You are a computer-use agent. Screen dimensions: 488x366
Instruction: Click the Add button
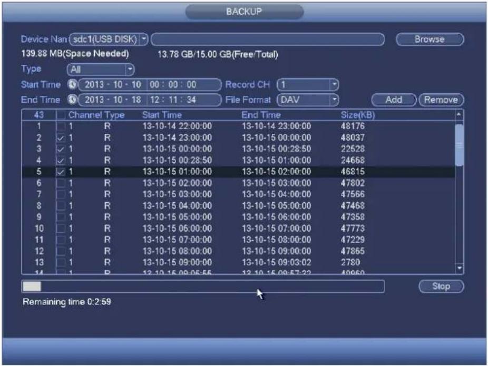pos(394,100)
